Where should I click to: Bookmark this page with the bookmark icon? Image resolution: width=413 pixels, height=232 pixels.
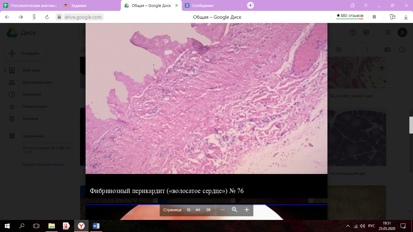[x=374, y=17]
